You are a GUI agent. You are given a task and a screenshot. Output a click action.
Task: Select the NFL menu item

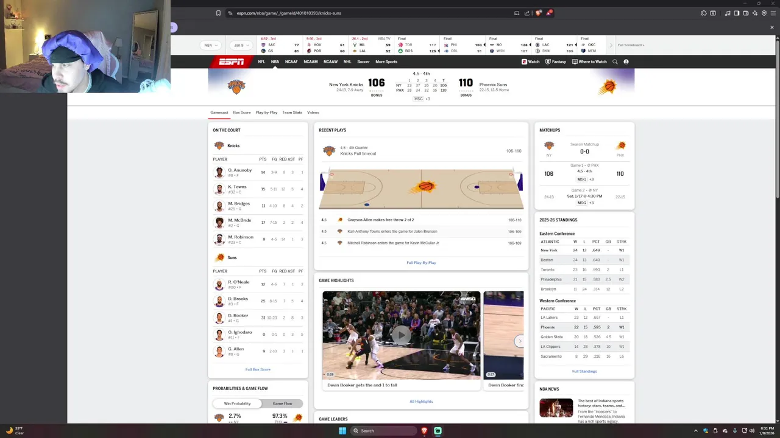point(261,61)
